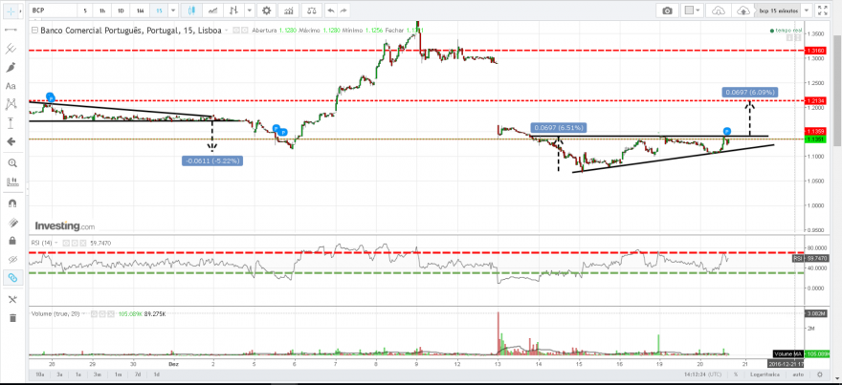Screen dimensions: 842x385
Task: Set time range to 1d
Action: [x=156, y=374]
